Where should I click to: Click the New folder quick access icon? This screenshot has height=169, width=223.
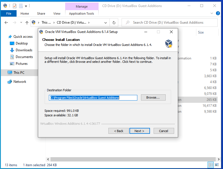(21, 6)
